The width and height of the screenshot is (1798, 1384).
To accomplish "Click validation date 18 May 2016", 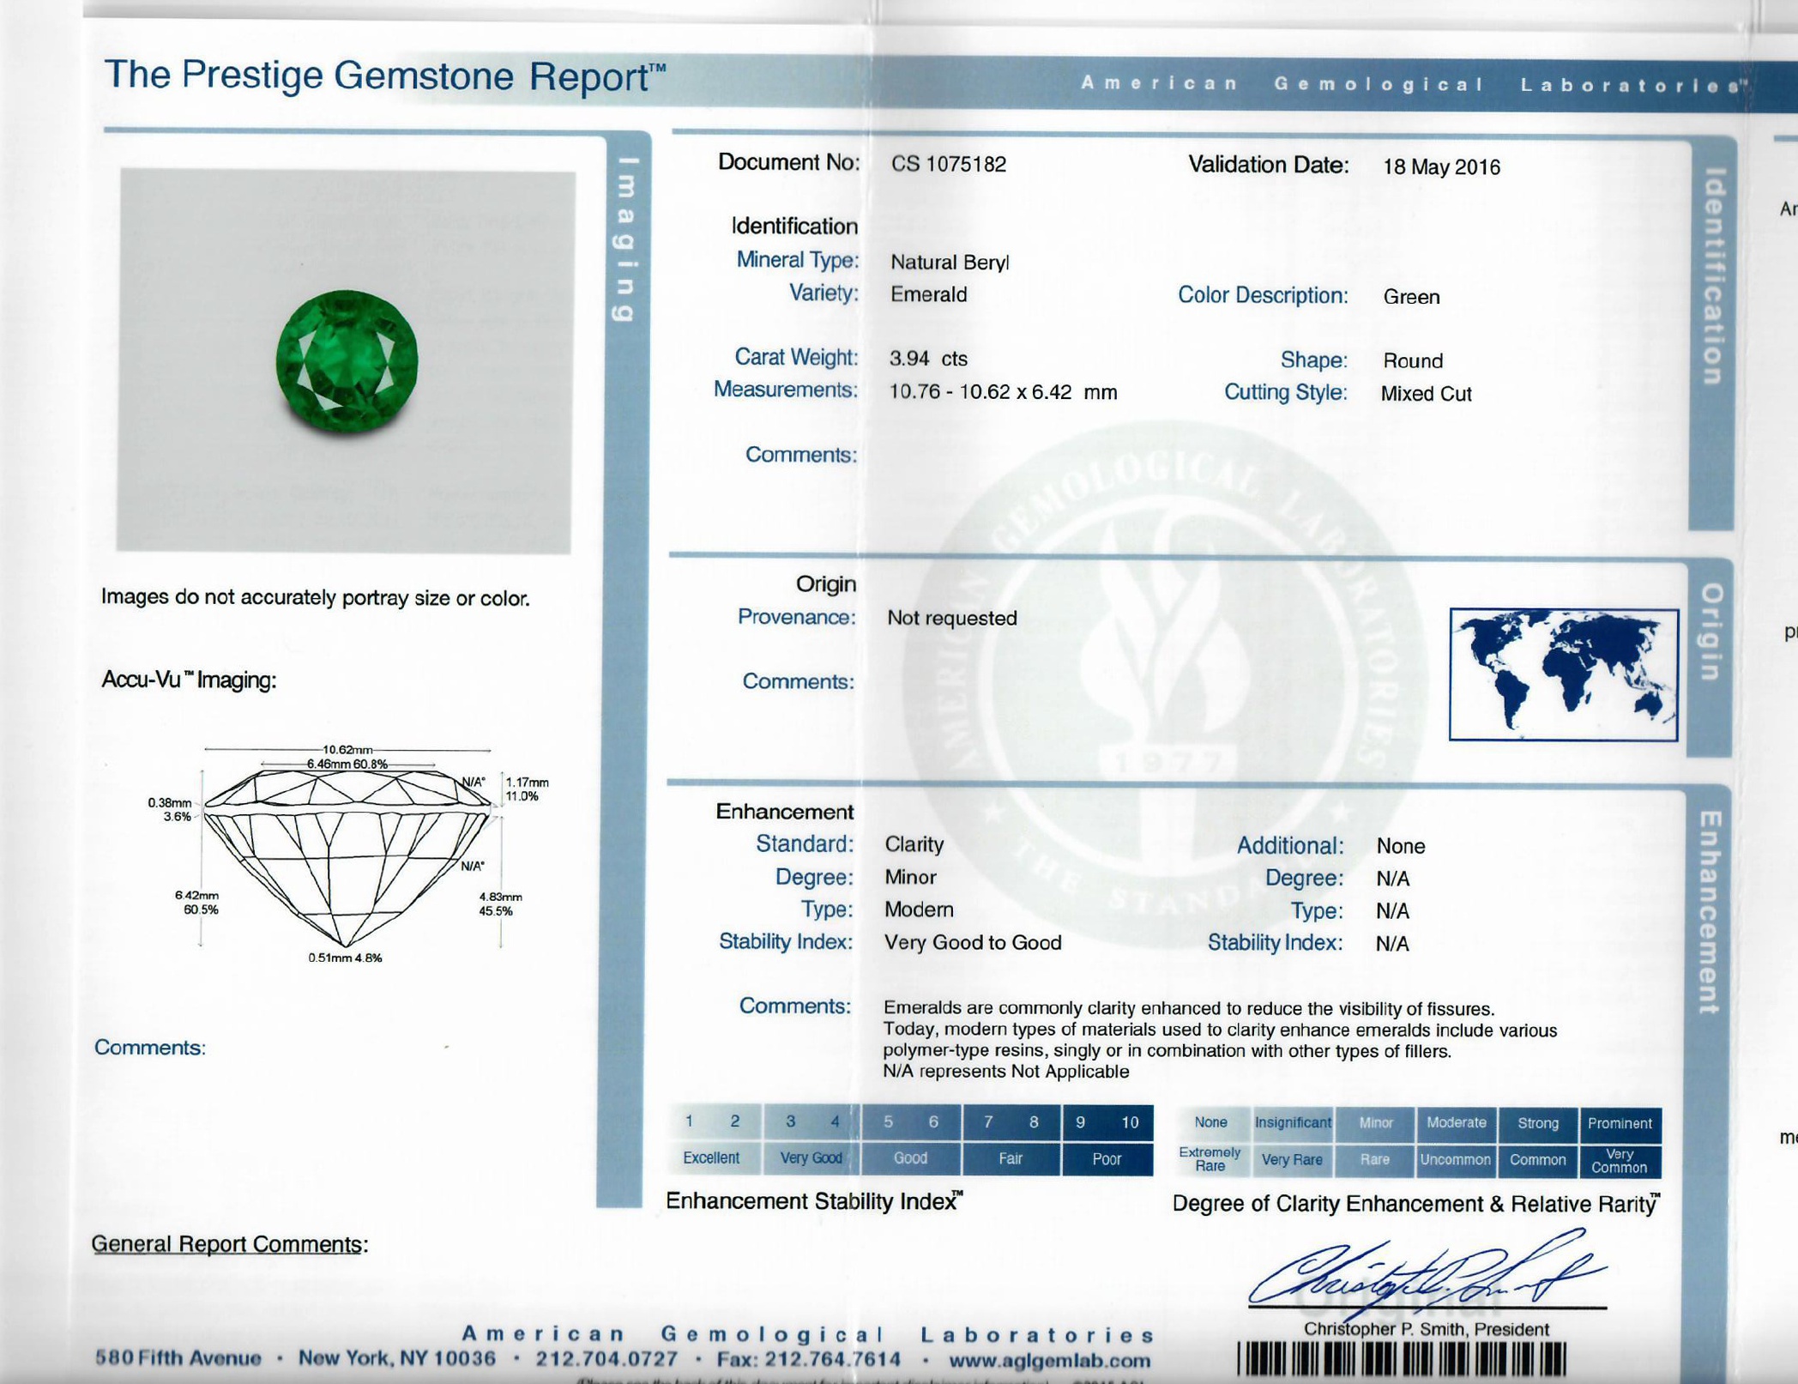I will 1441,166.
